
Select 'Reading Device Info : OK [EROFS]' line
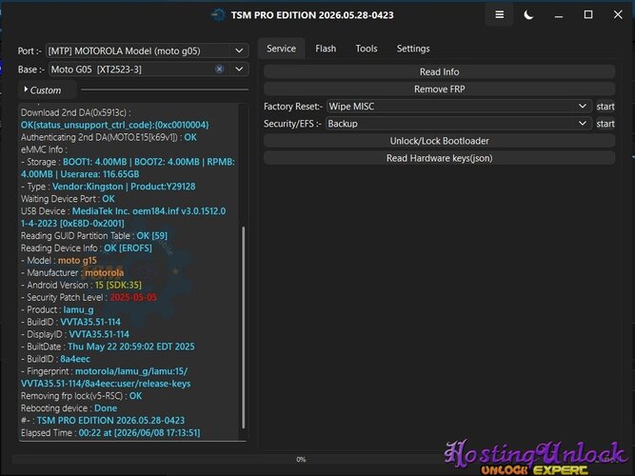click(x=87, y=248)
